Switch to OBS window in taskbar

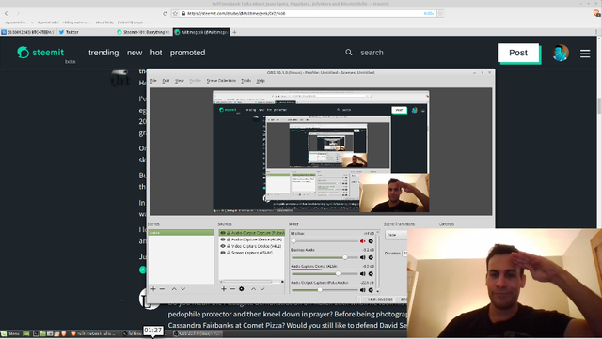198,333
